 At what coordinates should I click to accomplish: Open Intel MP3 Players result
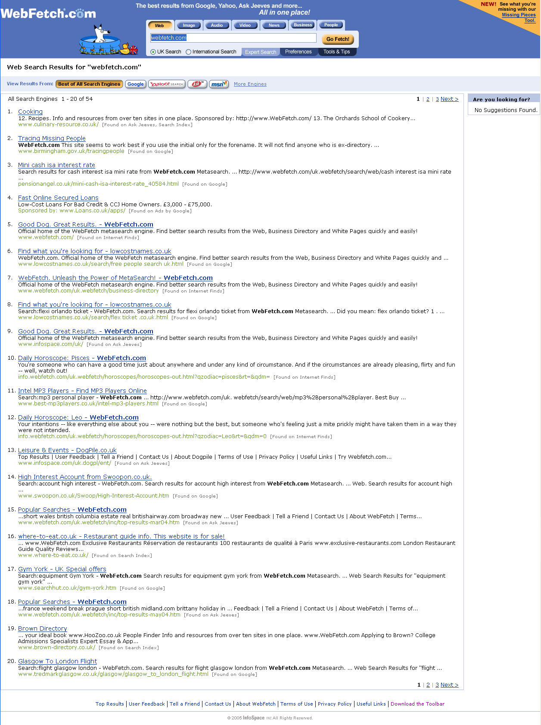point(82,391)
